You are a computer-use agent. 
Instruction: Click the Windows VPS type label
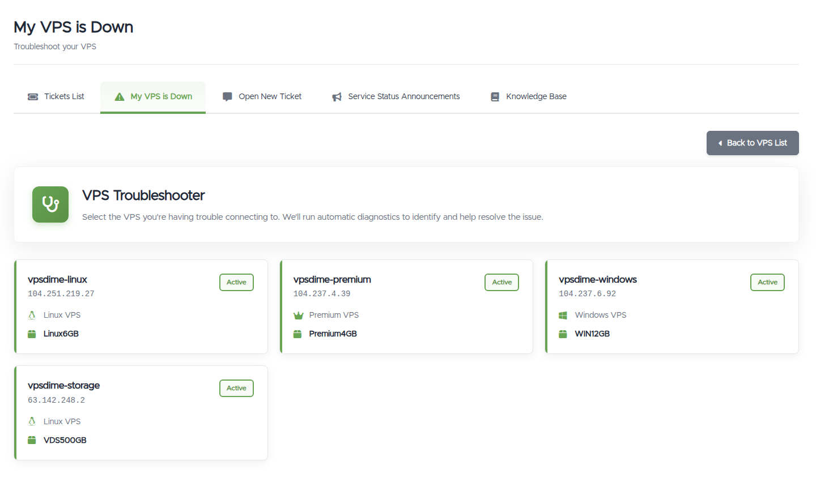(x=601, y=315)
